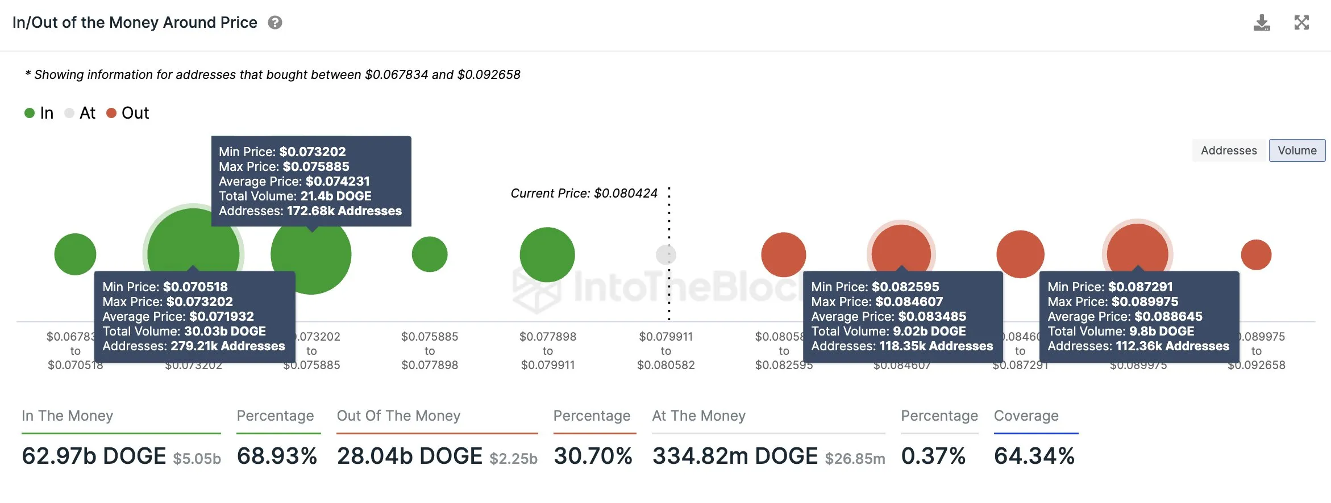Select the Volume tab

point(1297,150)
